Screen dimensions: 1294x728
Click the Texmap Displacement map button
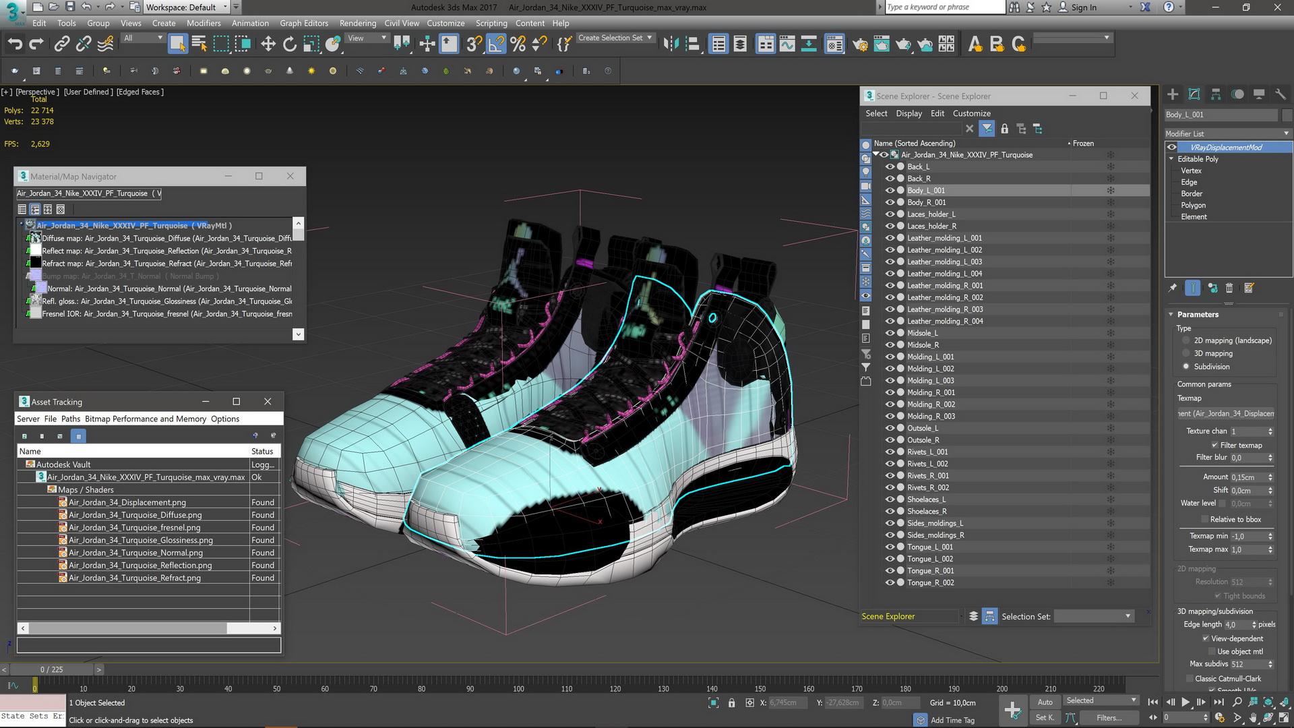click(x=1225, y=413)
